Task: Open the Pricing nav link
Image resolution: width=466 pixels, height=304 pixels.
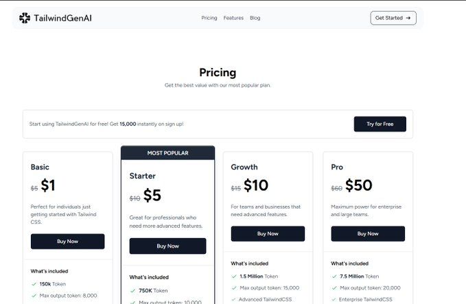Action: 209,18
